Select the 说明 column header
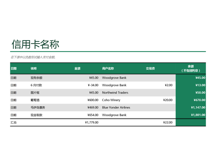The width and height of the screenshot is (216, 166). pos(34,68)
